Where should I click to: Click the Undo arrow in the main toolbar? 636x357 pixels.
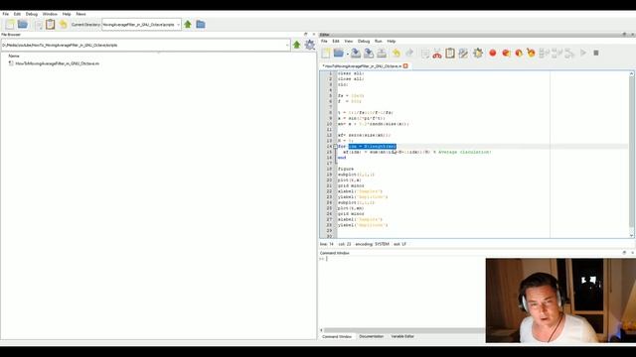pyautogui.click(x=64, y=24)
